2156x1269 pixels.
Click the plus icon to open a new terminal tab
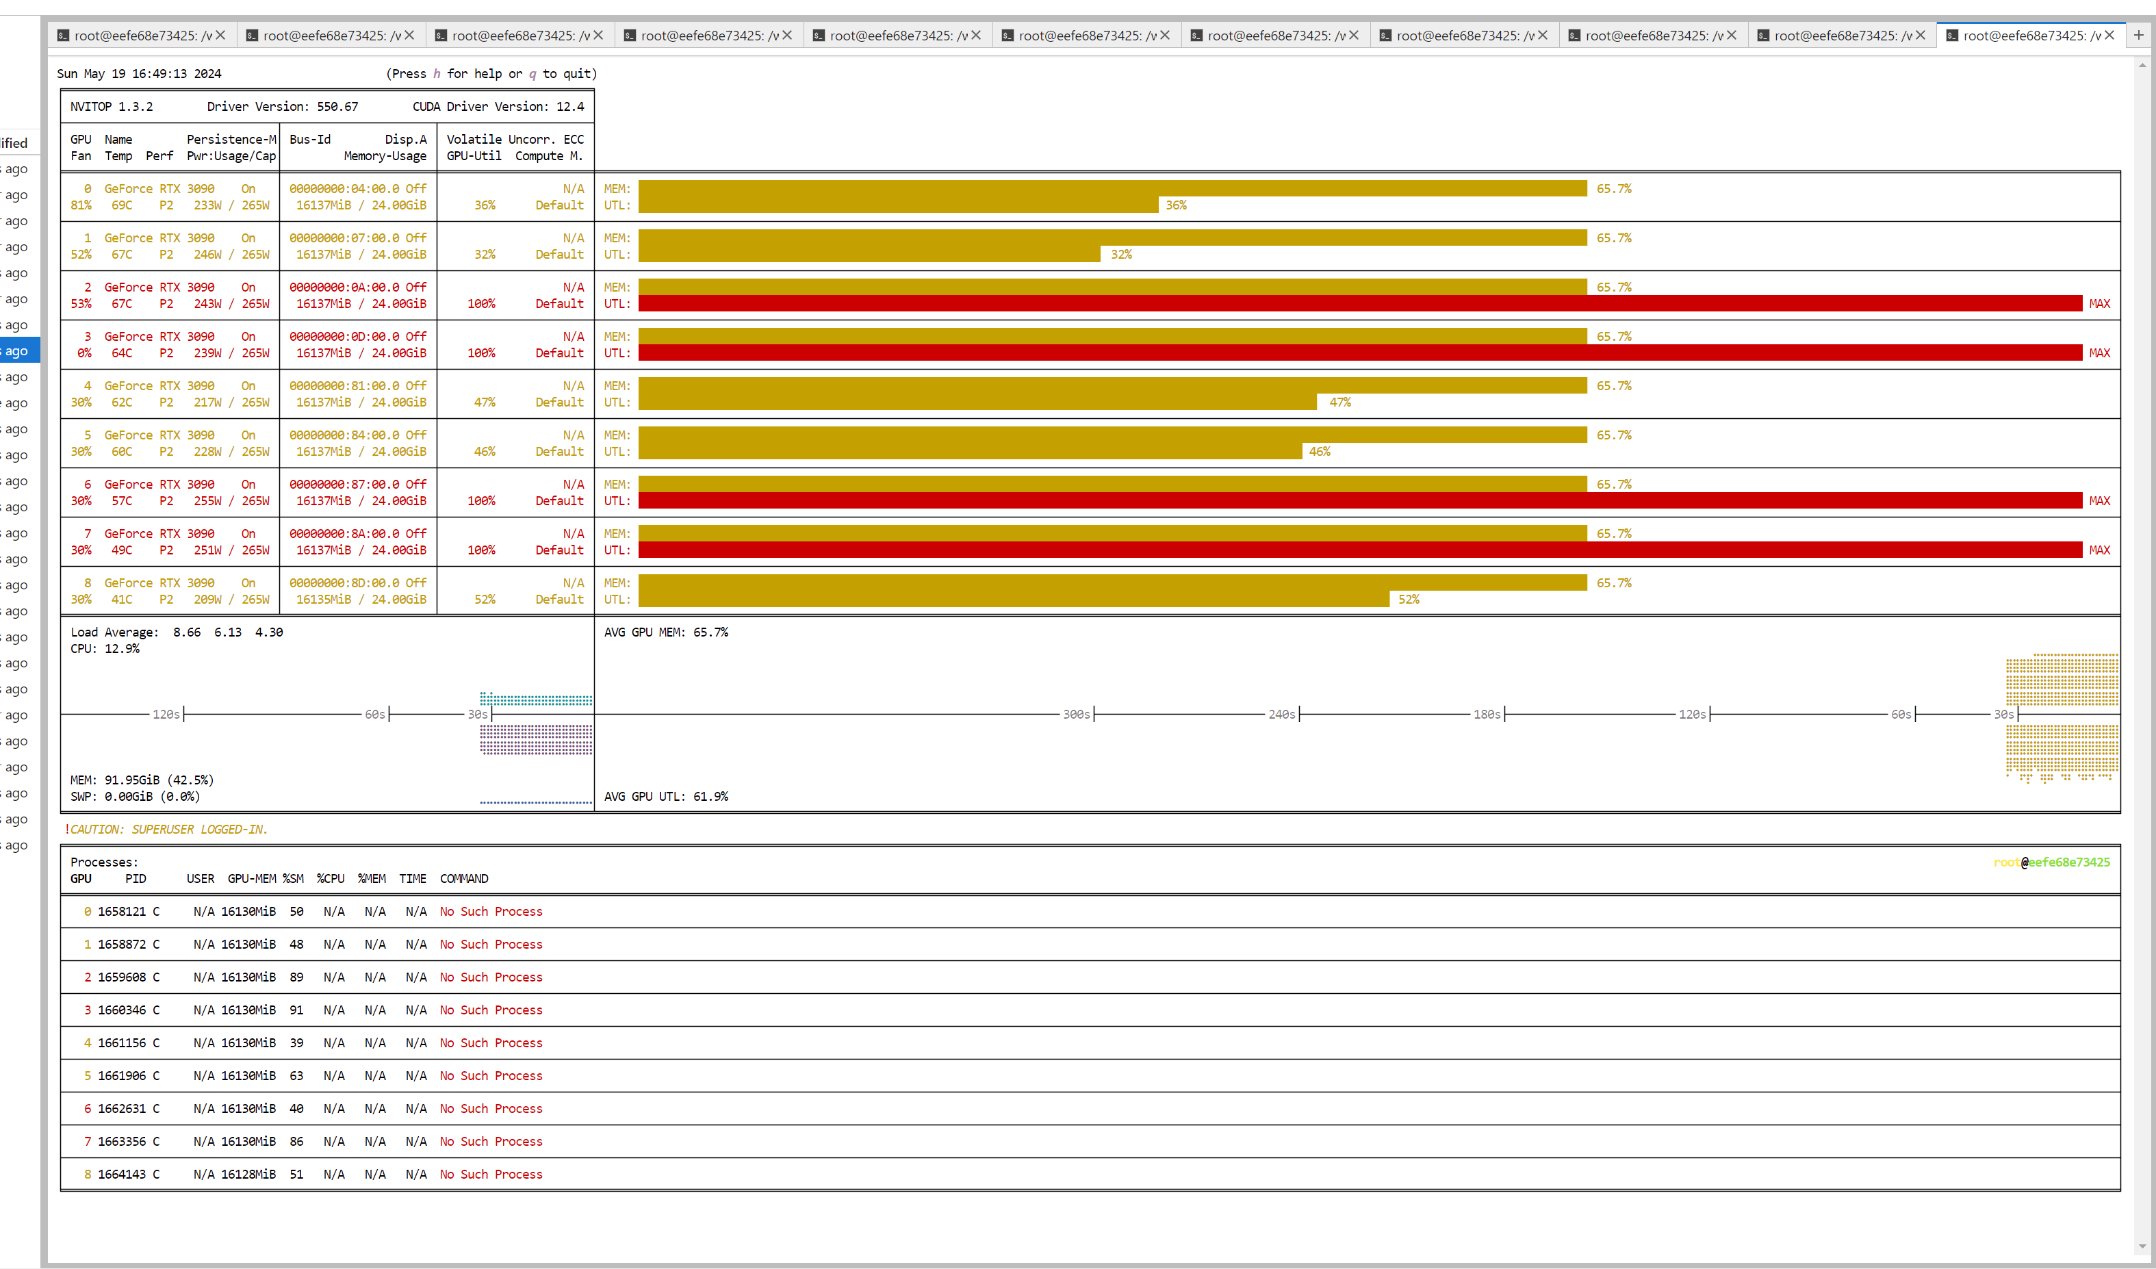2138,35
